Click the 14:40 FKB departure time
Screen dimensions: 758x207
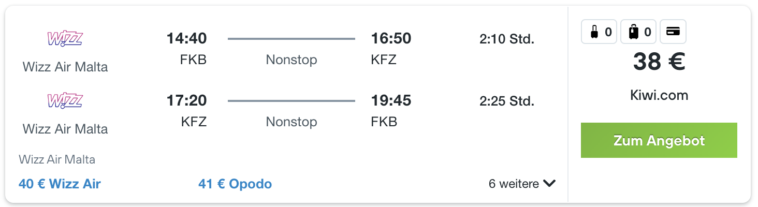click(x=186, y=39)
